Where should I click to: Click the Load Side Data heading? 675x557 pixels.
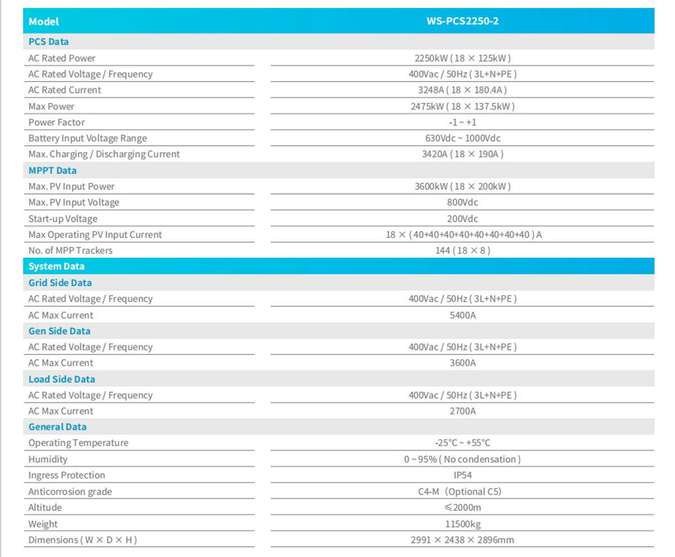tap(62, 379)
